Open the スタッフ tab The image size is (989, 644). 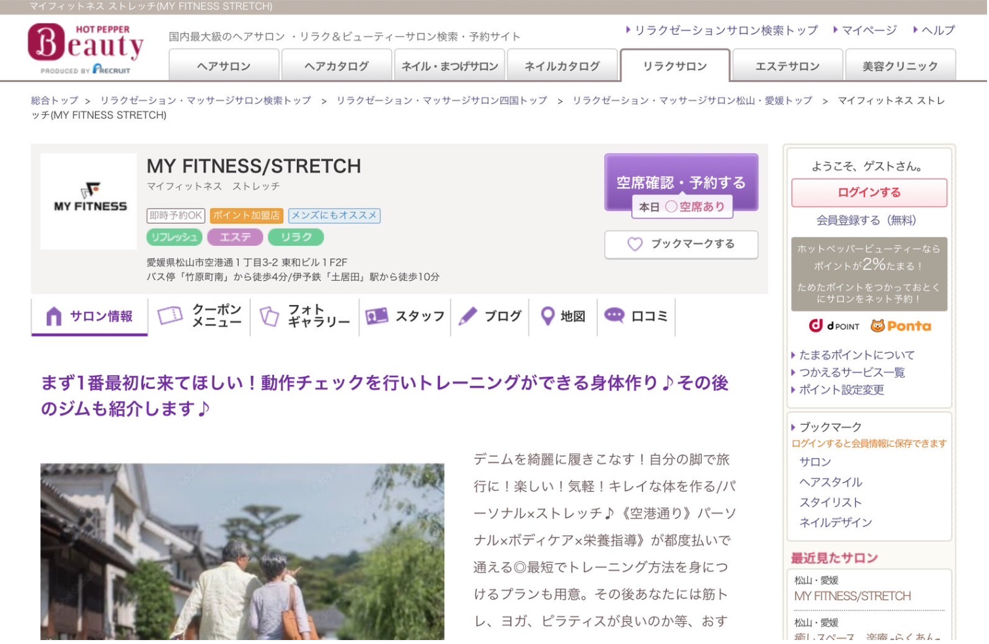[x=405, y=316]
